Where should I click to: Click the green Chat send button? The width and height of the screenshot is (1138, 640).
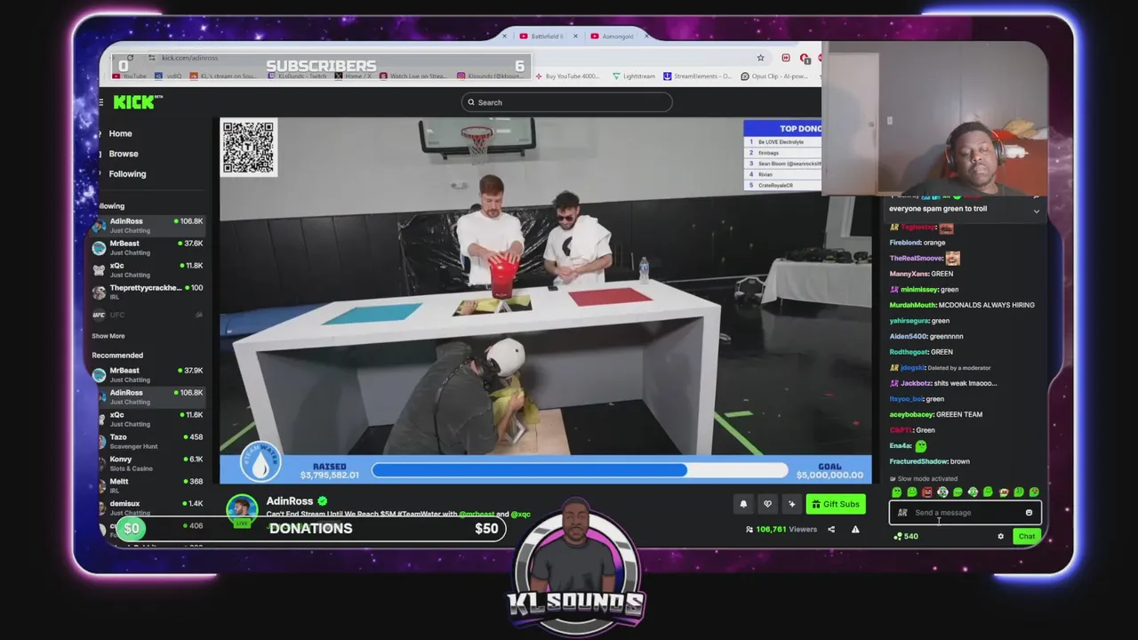(x=1027, y=536)
